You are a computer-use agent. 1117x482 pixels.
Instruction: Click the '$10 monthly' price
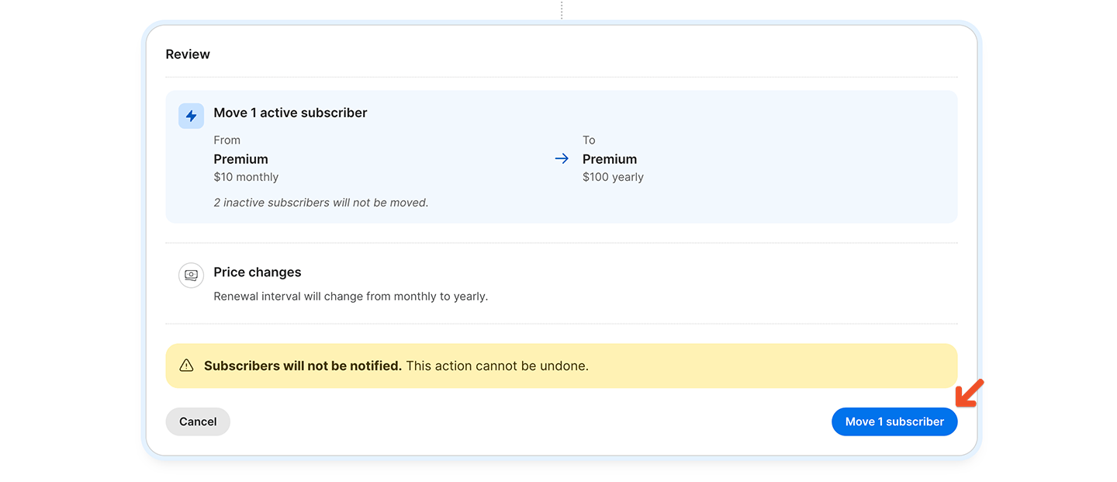click(x=246, y=177)
